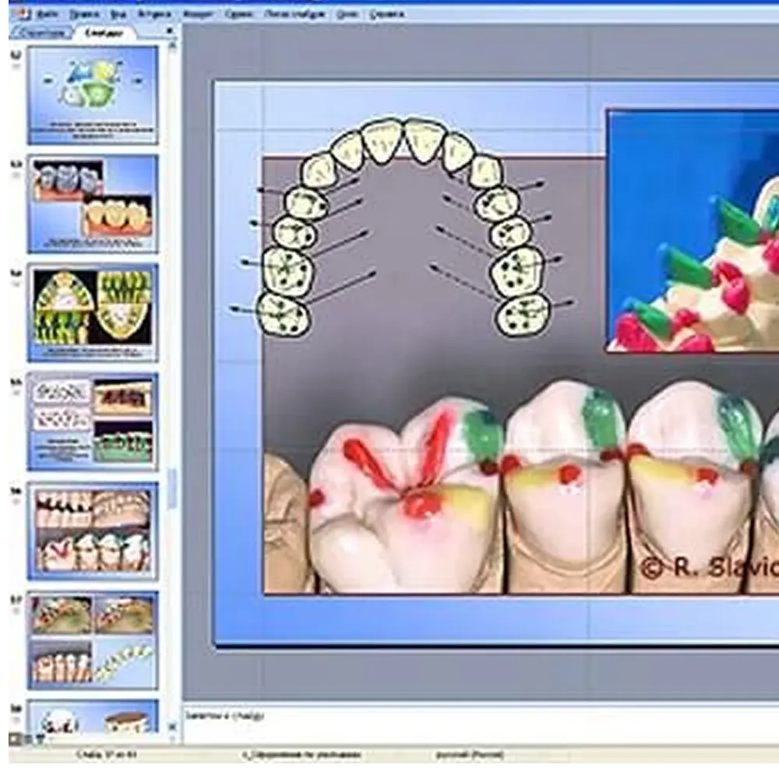The image size is (779, 779).
Task: Select the Слайды tab
Action: [104, 33]
